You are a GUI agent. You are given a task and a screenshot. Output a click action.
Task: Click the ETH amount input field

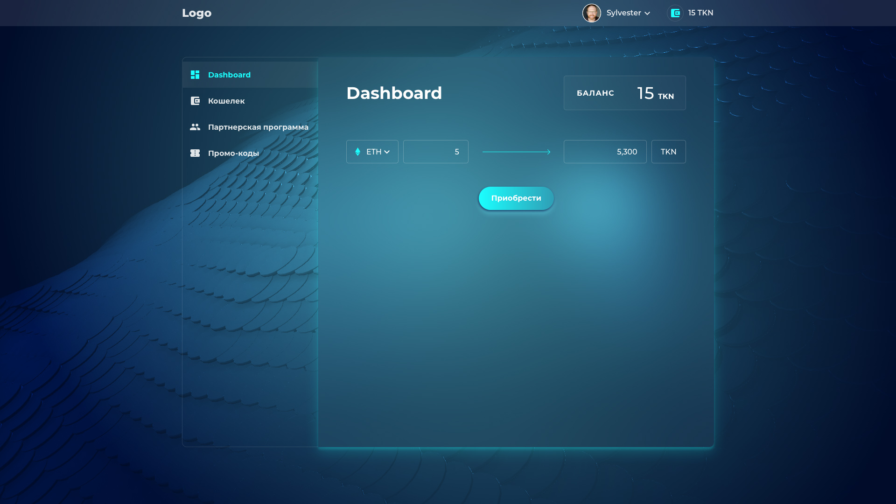pyautogui.click(x=435, y=152)
